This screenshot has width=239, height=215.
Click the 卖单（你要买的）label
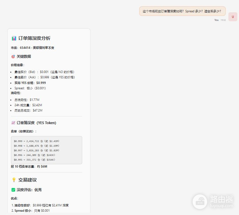(24, 131)
